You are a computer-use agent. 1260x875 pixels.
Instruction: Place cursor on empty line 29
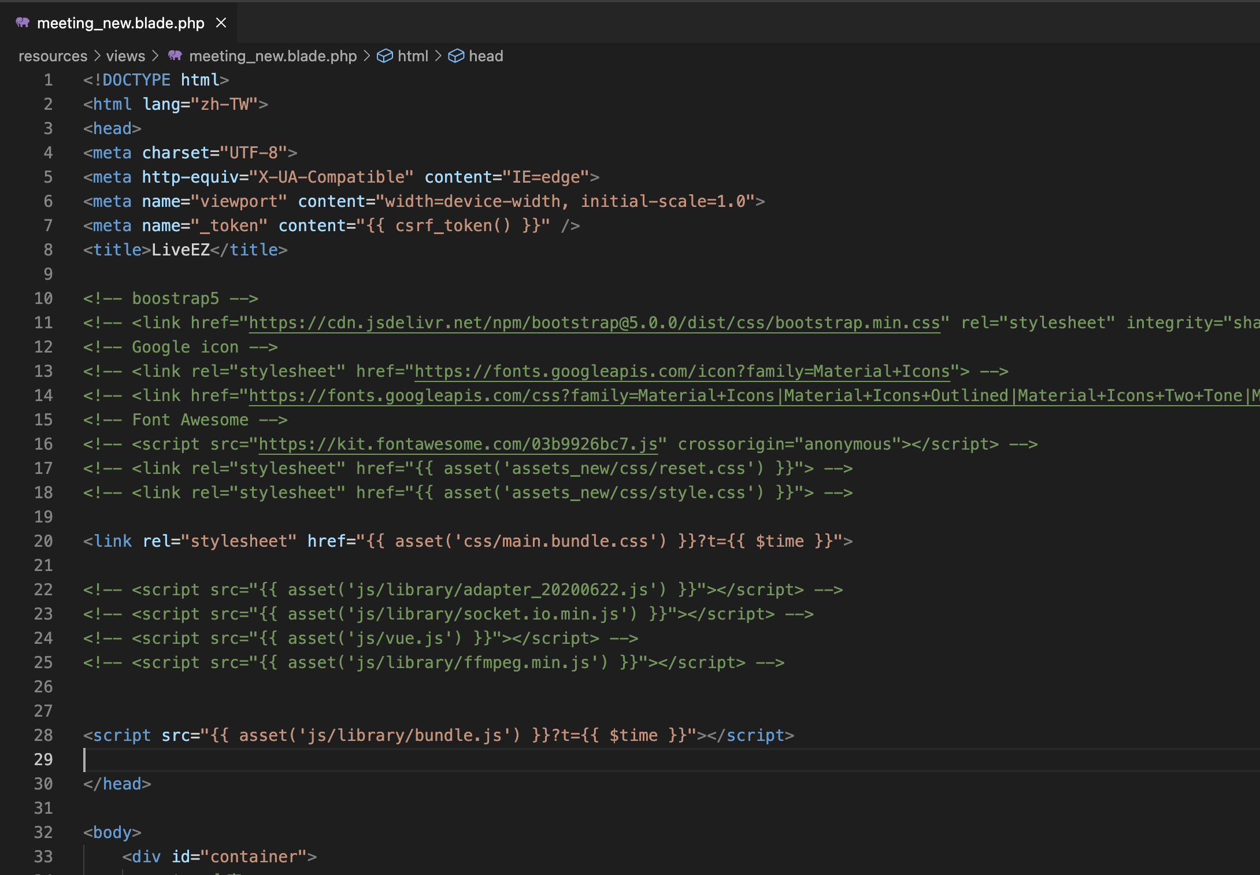point(670,759)
